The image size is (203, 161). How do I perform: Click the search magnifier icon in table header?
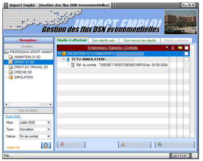pyautogui.click(x=167, y=48)
